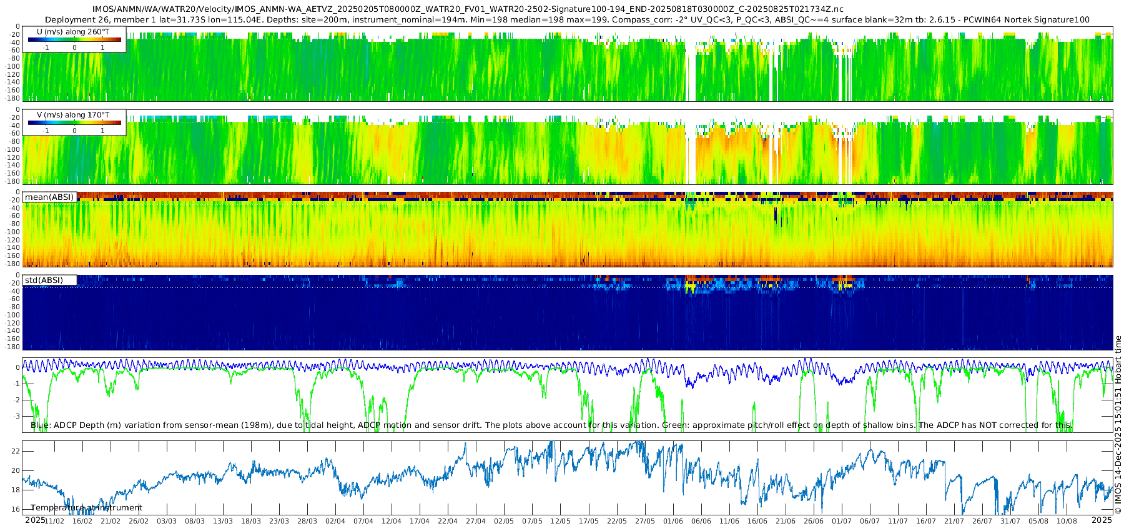Select the mean(ABSI) panel label
The height and width of the screenshot is (531, 1124).
click(x=49, y=197)
